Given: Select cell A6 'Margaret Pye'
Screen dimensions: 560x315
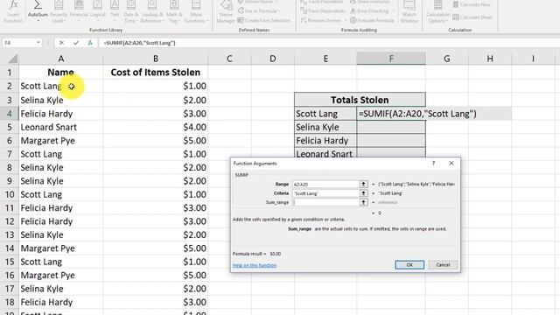Looking at the screenshot, I should coord(61,141).
